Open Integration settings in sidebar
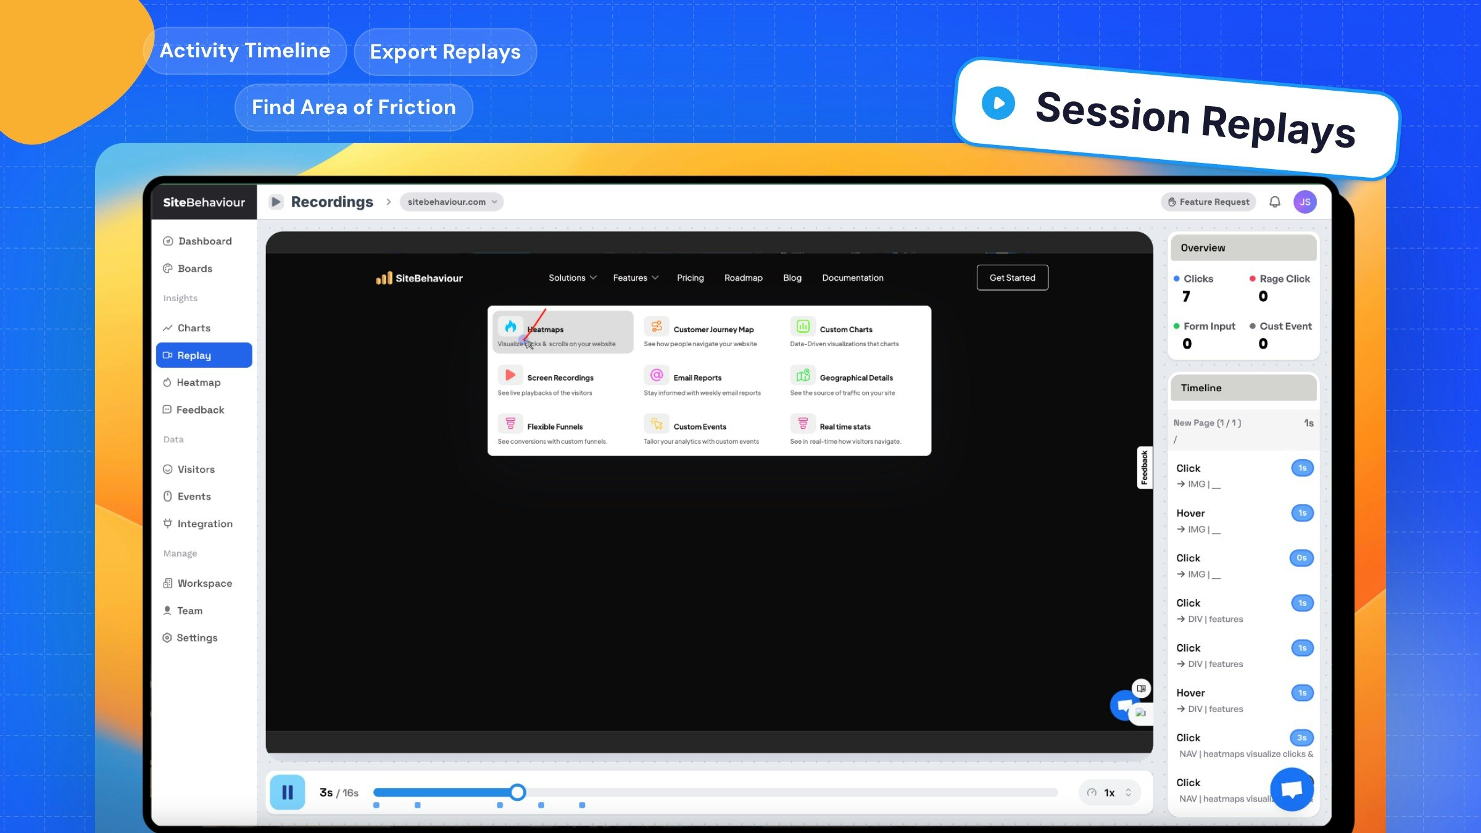The height and width of the screenshot is (833, 1481). 204,524
